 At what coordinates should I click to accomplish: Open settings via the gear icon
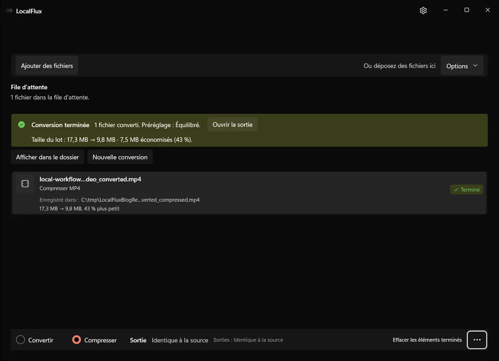(x=423, y=11)
